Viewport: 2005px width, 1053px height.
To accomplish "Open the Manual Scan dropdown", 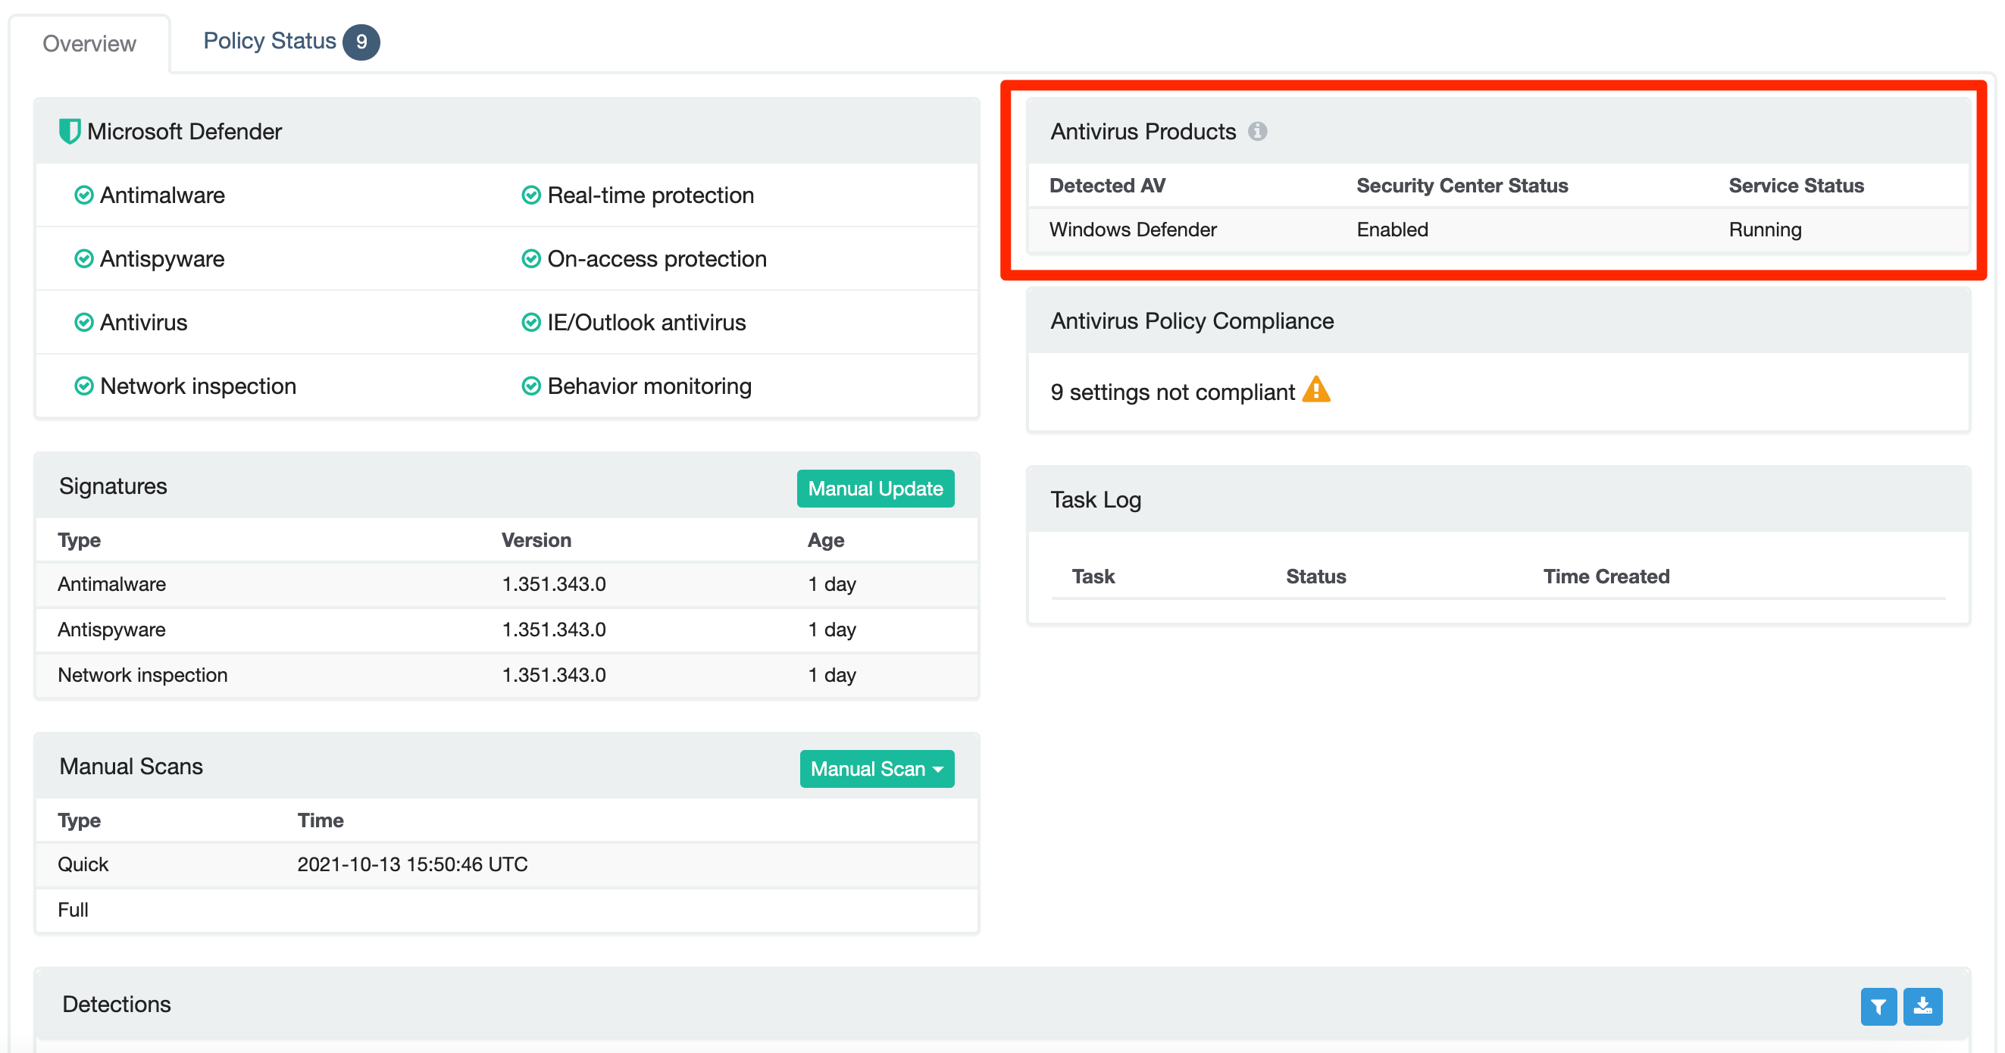I will point(877,769).
